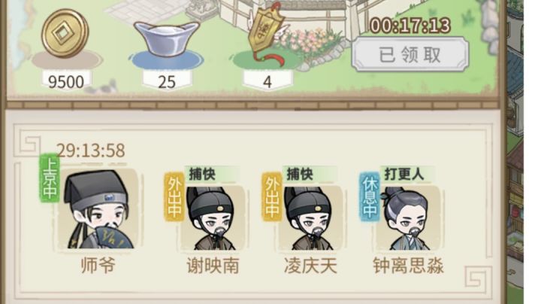The image size is (541, 304).
Task: Click 凌庆天's yellow 外出中 status tag
Action: [x=272, y=196]
